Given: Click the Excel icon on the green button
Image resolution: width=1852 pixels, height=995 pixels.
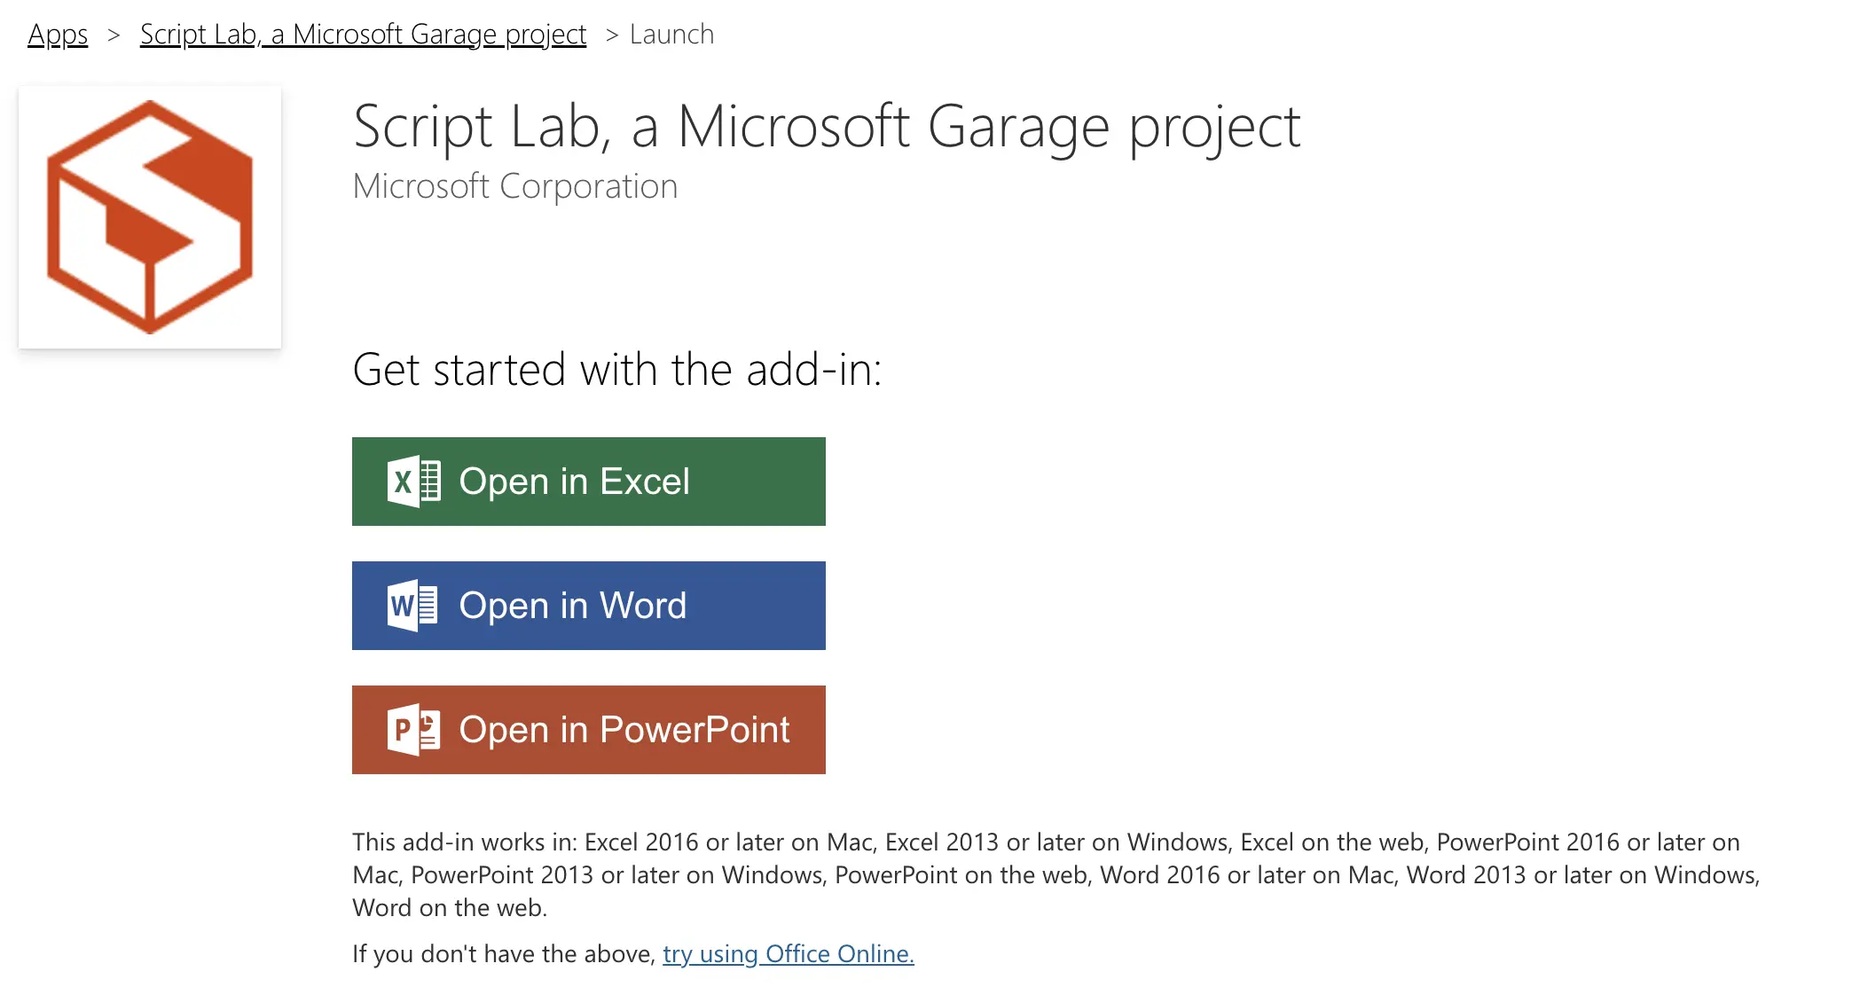Looking at the screenshot, I should (413, 482).
